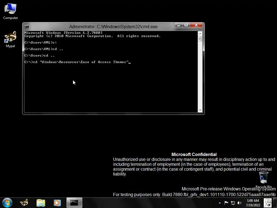Viewport: 277px width, 208px height.
Task: Open the clock showing 1:00 AM
Action: tap(253, 203)
